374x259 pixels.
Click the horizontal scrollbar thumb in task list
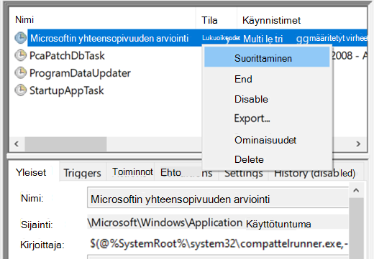65,144
